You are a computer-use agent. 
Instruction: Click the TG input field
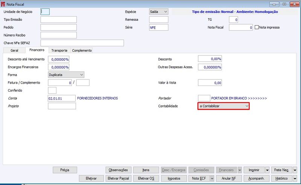coord(233,20)
